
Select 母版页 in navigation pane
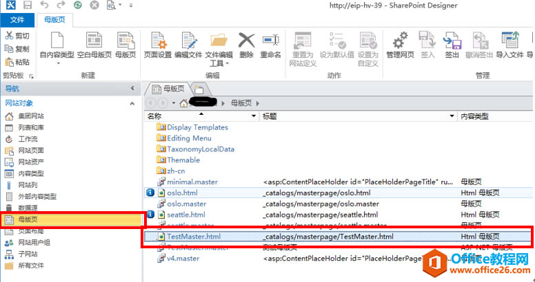[x=71, y=219]
